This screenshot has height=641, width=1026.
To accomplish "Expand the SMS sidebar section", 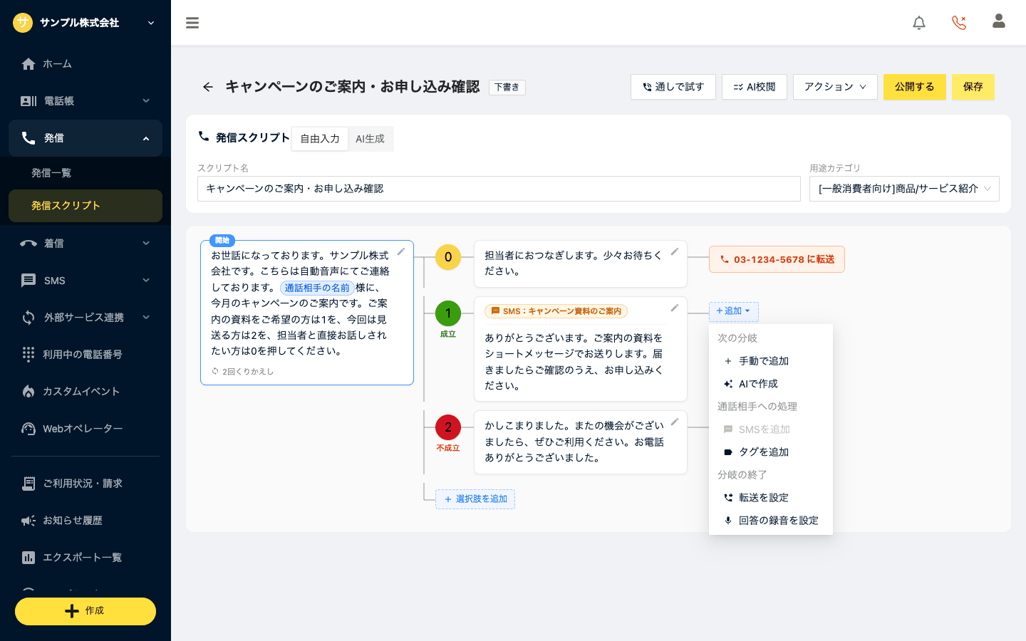I will click(x=85, y=281).
